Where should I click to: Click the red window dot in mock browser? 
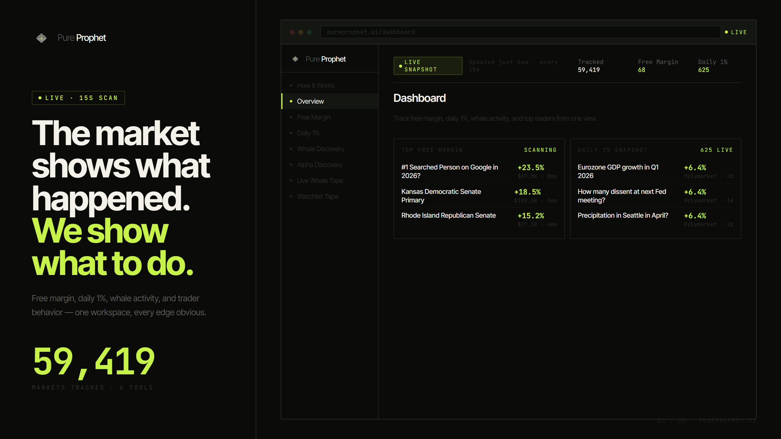point(292,32)
